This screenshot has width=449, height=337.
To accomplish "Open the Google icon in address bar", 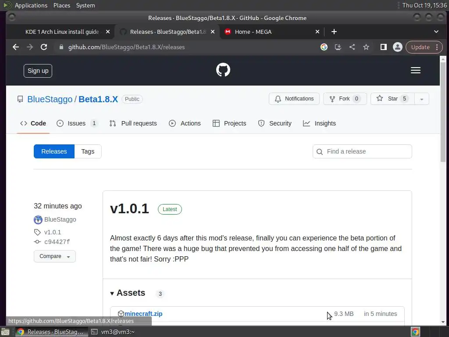I will tap(324, 47).
